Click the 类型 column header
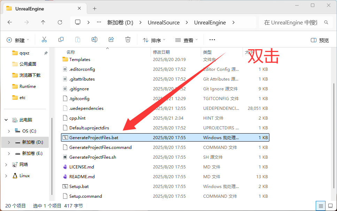 (x=207, y=52)
